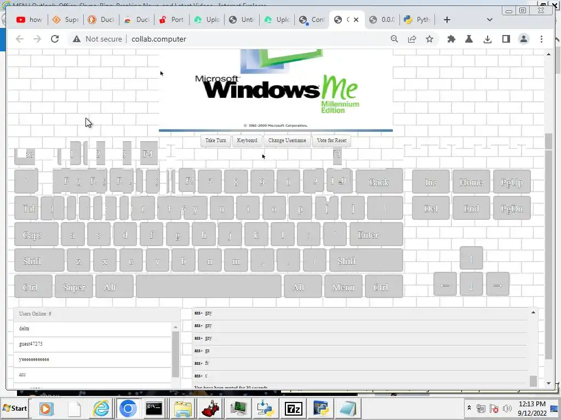Switch to the 'Supe' tab
The image size is (561, 420).
[66, 20]
